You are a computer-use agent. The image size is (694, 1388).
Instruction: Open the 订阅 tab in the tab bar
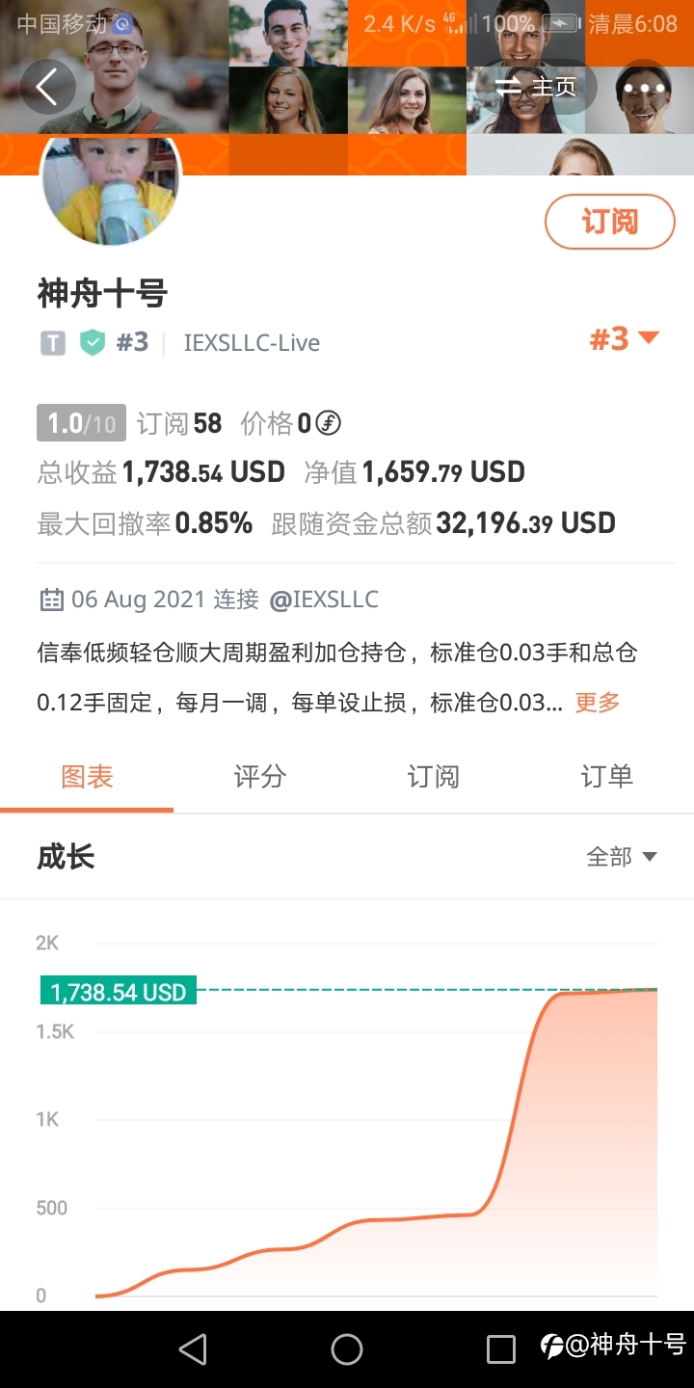[x=434, y=777]
